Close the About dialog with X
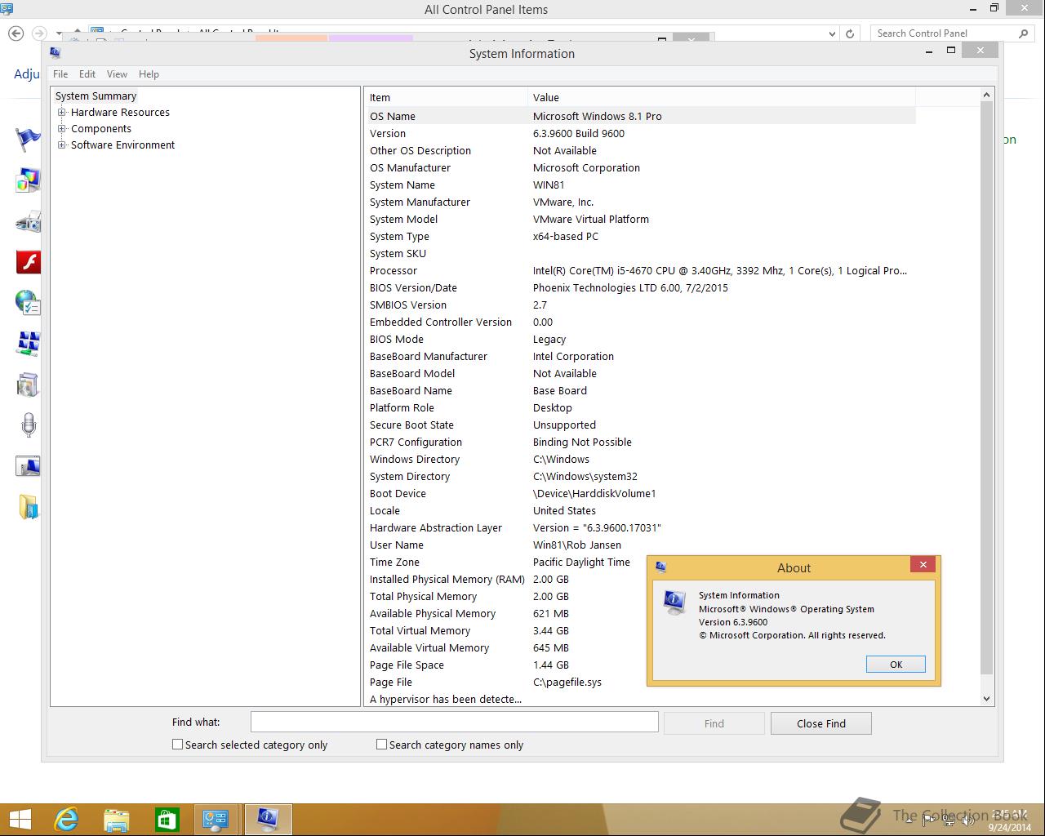 (x=923, y=564)
